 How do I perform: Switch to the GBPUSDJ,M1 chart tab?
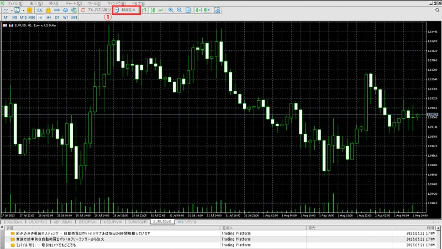[63, 222]
